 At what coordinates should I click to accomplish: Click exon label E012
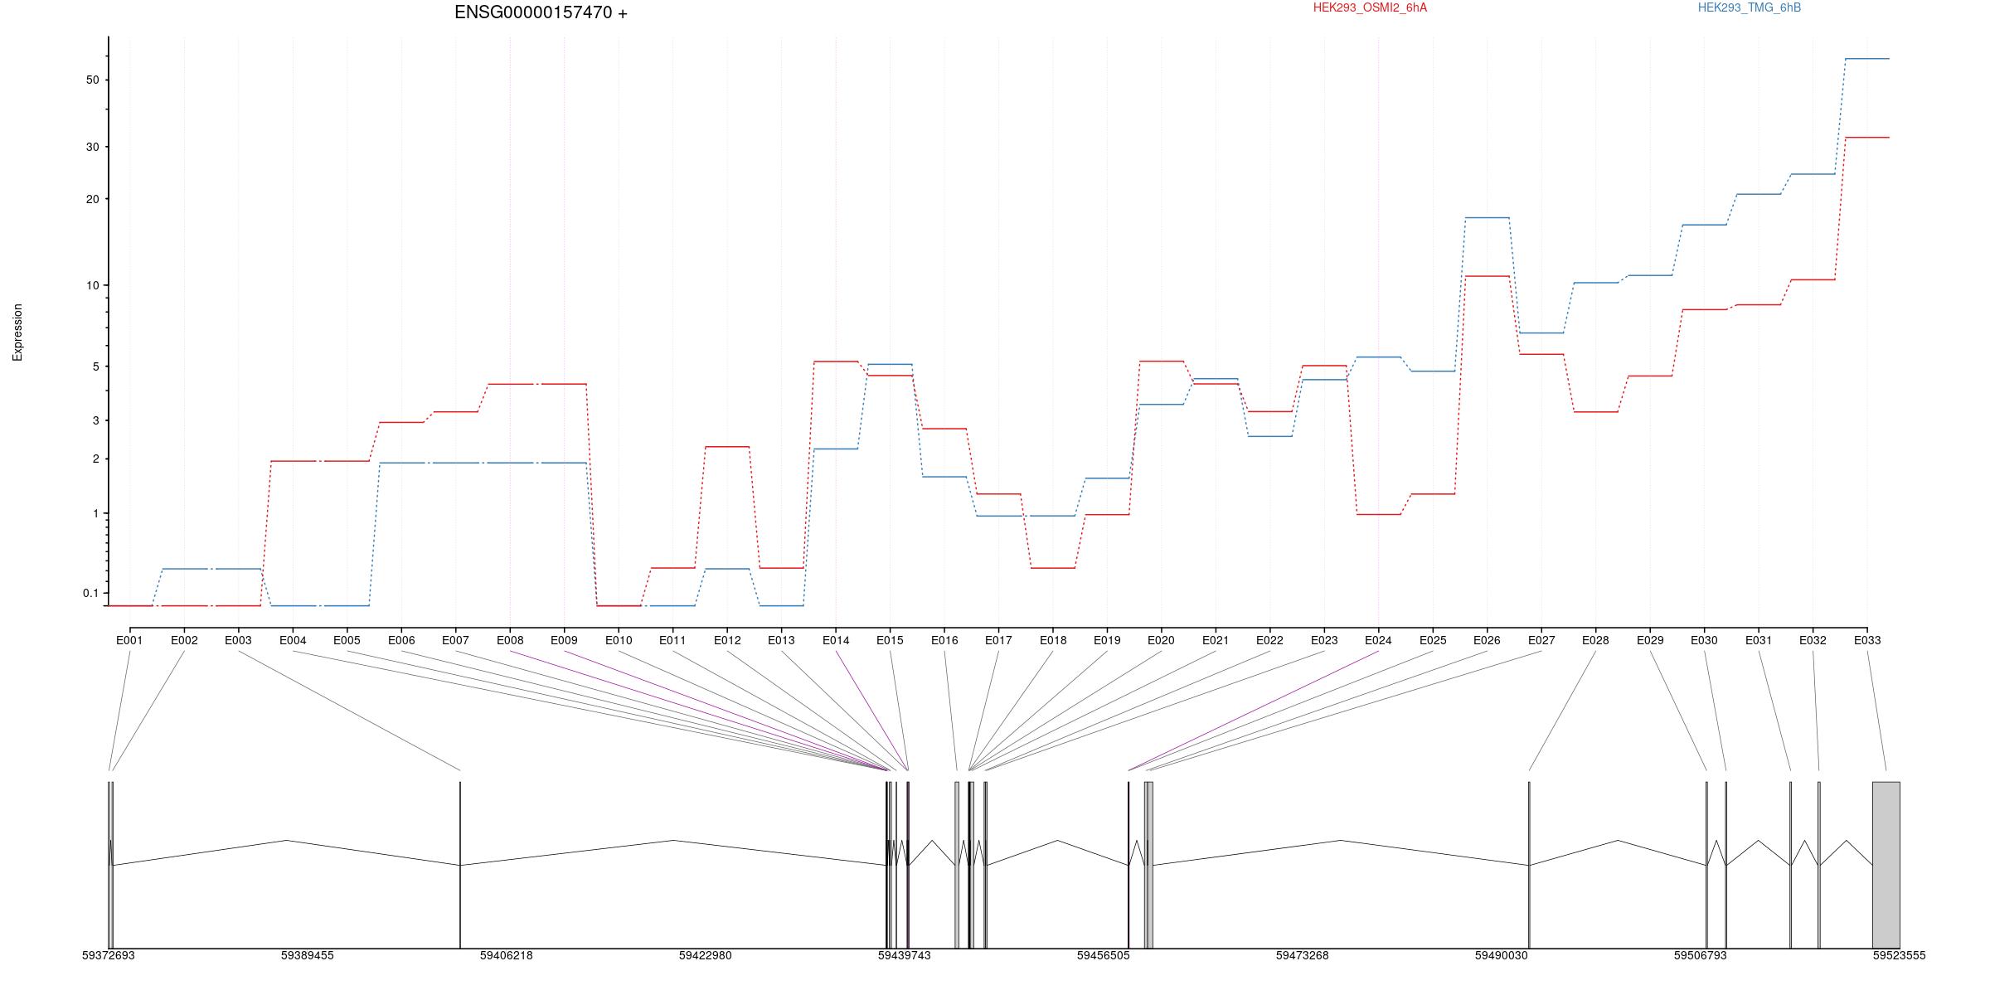[x=727, y=640]
